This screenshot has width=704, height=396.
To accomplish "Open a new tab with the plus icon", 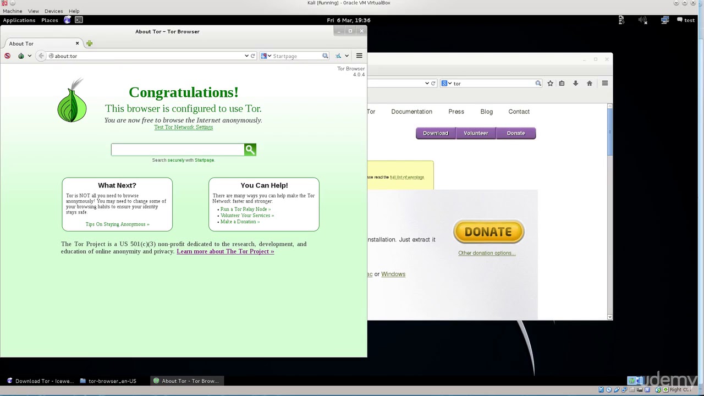I will coord(89,43).
